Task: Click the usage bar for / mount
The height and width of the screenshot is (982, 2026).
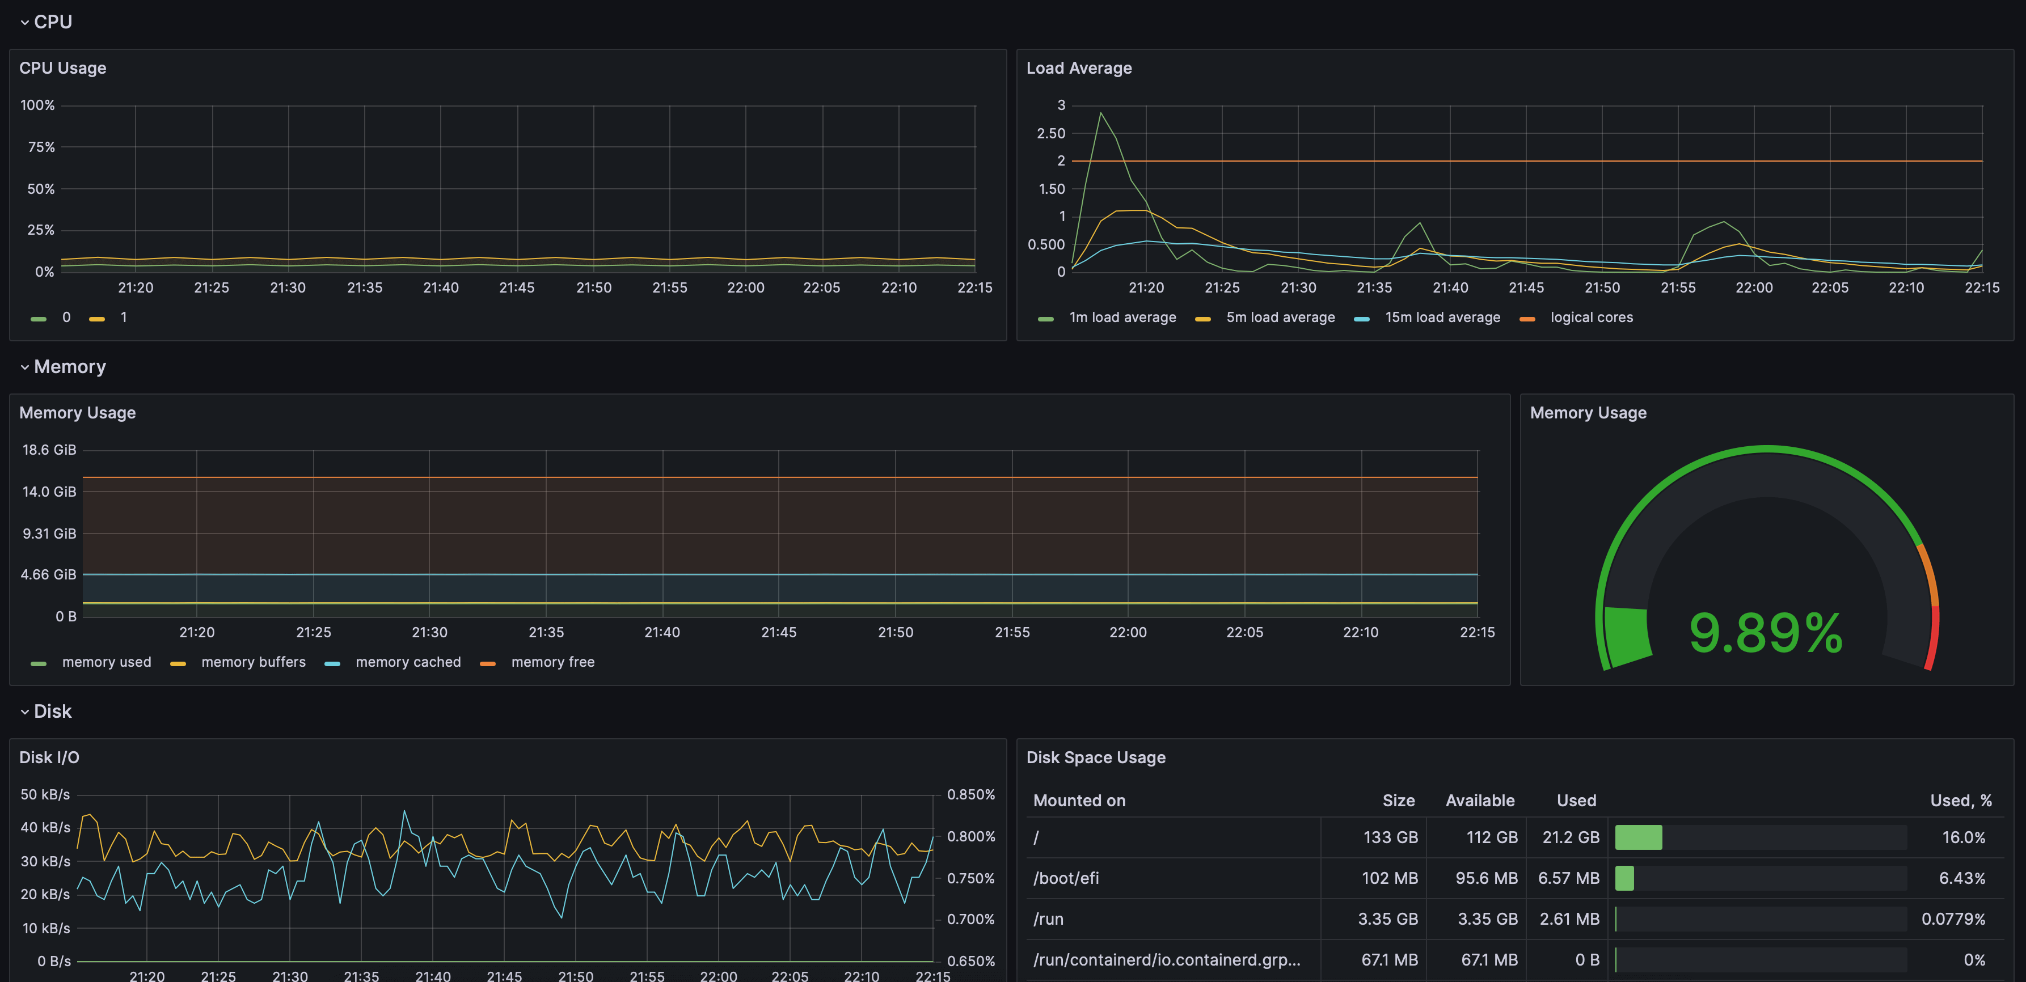Action: (1761, 837)
